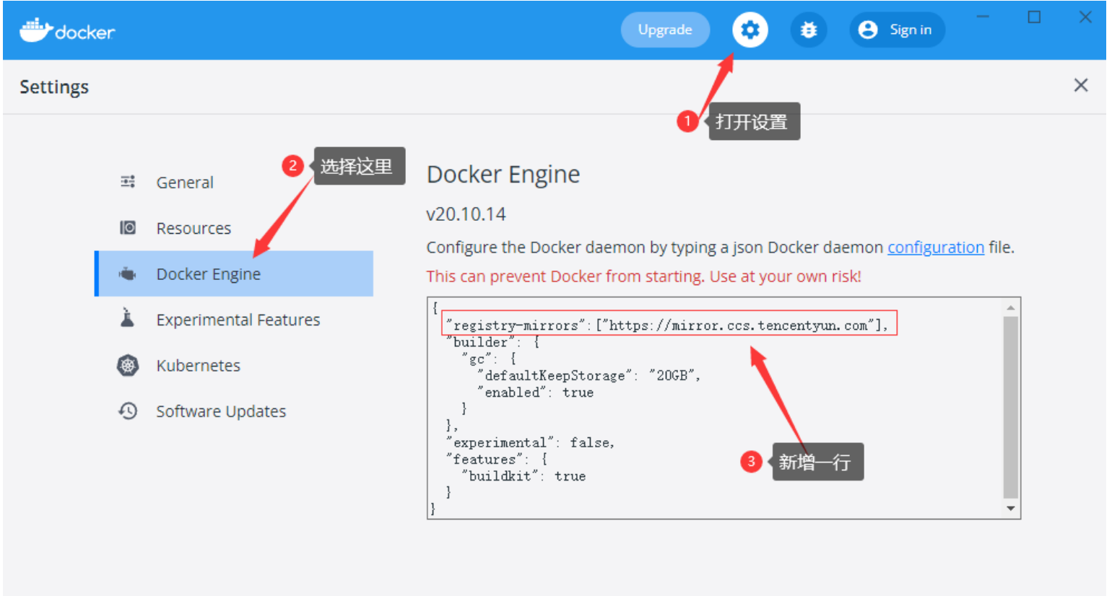Click the v20.10.14 version text

click(x=466, y=214)
